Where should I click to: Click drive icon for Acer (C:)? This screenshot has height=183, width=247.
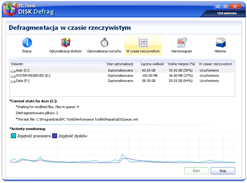click(x=13, y=71)
